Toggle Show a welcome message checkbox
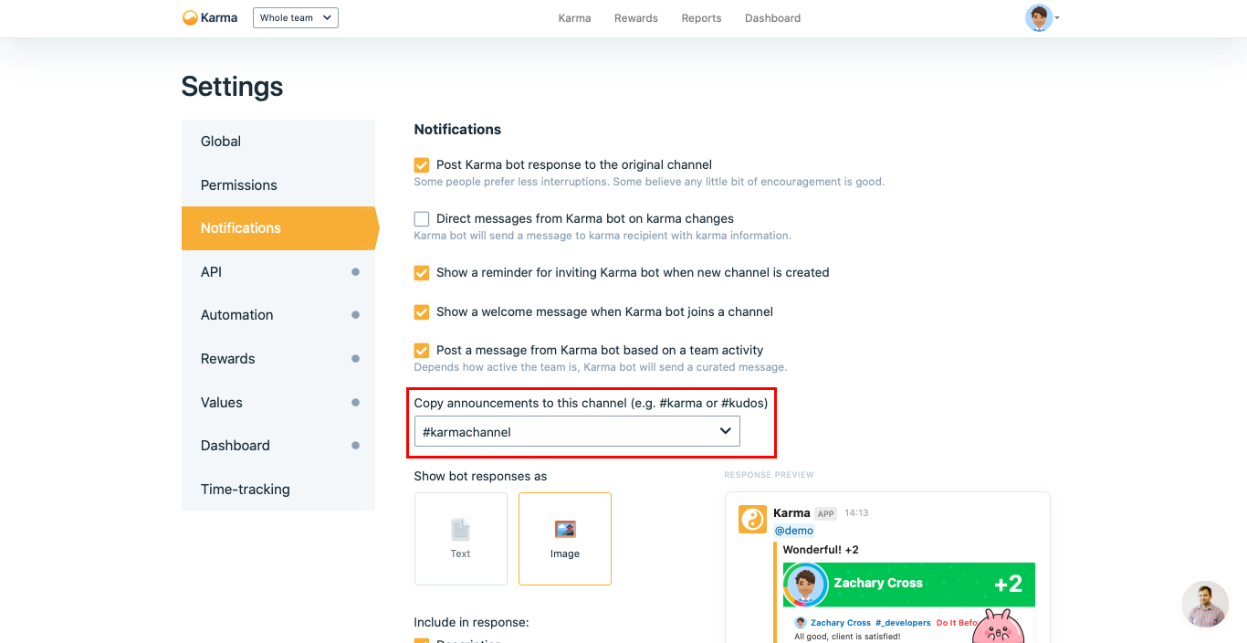The height and width of the screenshot is (643, 1247). pyautogui.click(x=422, y=312)
